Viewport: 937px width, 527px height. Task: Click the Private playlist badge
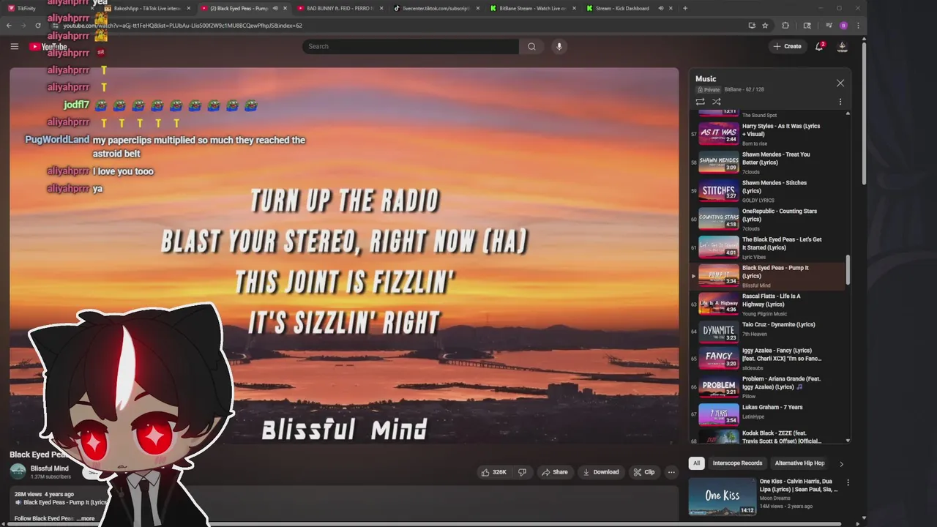(x=709, y=89)
